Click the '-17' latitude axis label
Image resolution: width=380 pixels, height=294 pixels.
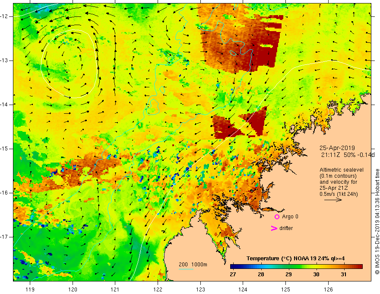(5, 237)
